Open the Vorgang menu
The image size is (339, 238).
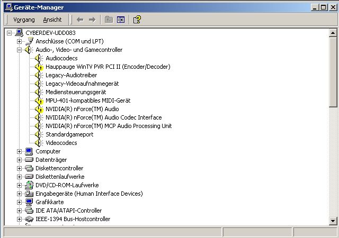tap(24, 20)
